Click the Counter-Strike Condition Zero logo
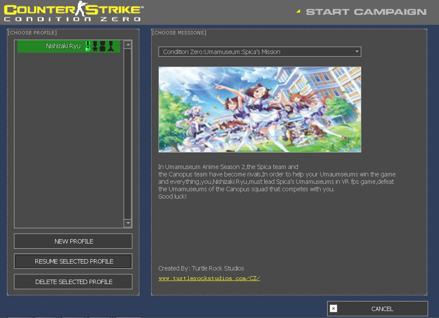The width and height of the screenshot is (439, 318). coord(74,11)
